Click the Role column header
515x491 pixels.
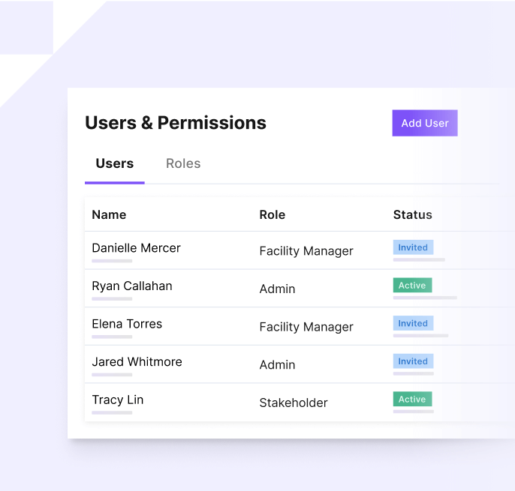[x=272, y=214]
